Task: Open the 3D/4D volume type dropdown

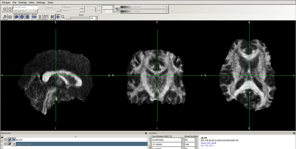Action: tap(25, 11)
